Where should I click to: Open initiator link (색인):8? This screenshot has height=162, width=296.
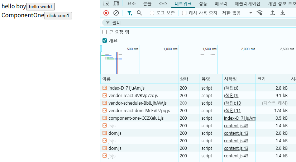point(231,88)
